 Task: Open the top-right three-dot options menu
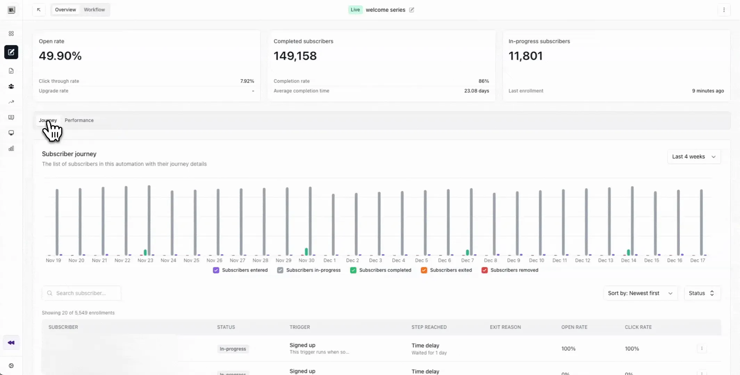click(x=724, y=10)
